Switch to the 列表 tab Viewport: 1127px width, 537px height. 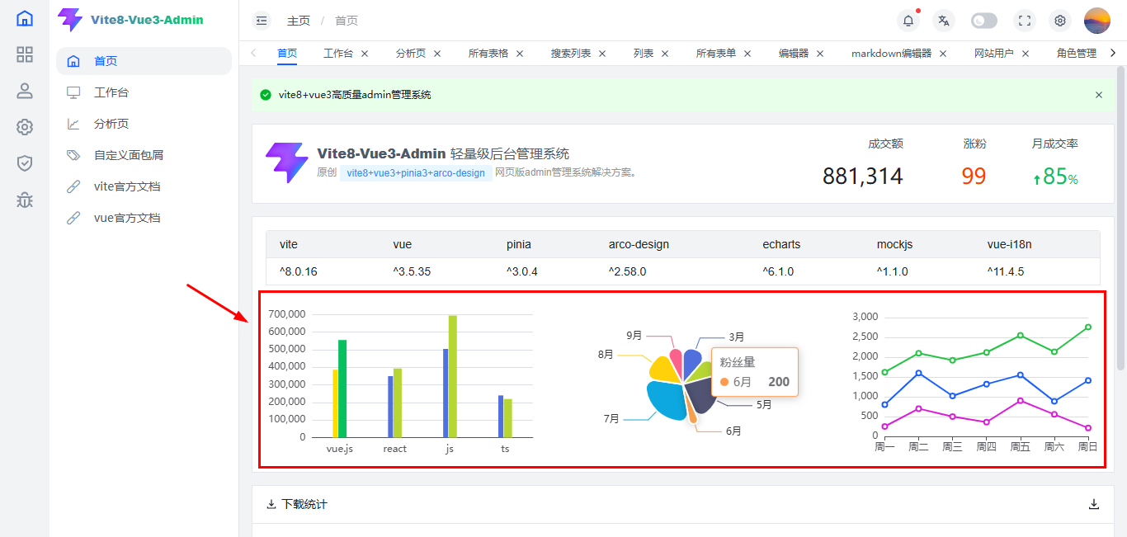644,53
